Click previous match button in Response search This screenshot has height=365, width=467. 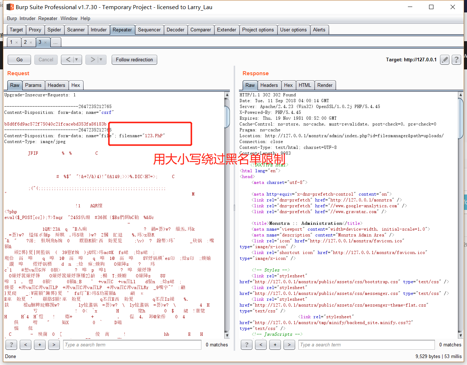click(261, 345)
